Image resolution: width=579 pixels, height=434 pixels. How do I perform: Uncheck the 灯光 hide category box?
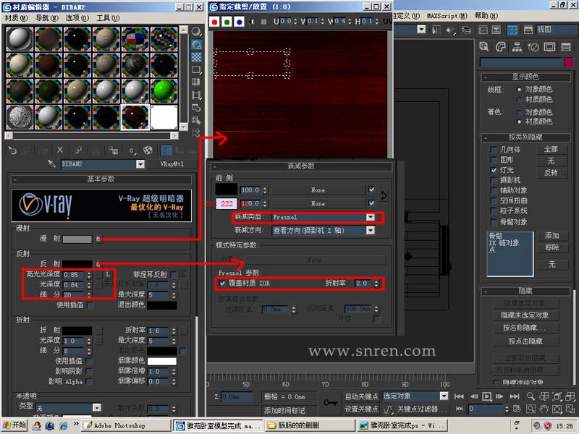[493, 170]
